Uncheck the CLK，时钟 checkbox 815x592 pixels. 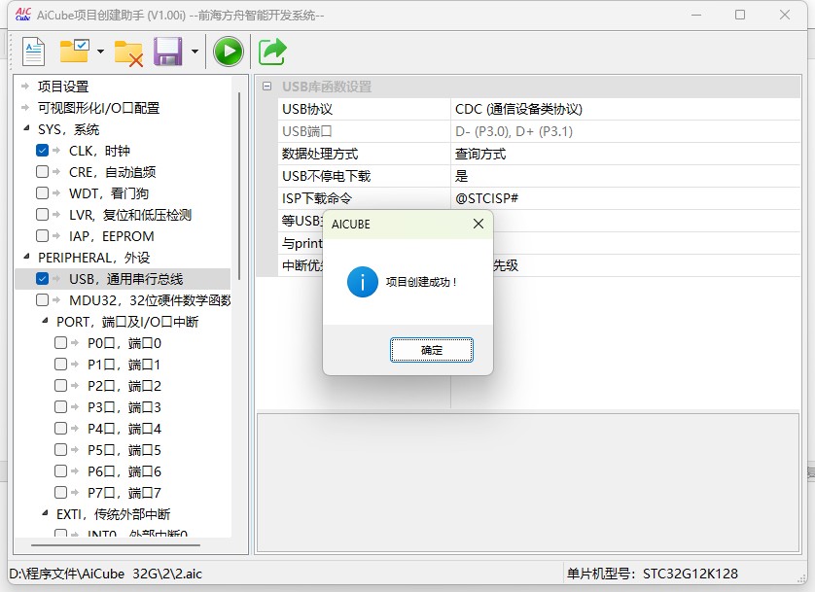point(42,151)
